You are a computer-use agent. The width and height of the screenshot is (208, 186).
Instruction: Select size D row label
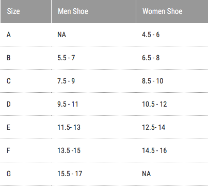pyautogui.click(x=9, y=104)
